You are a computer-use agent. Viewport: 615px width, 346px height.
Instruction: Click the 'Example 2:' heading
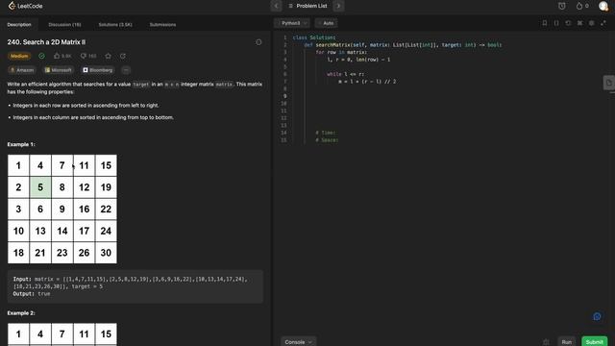21,313
